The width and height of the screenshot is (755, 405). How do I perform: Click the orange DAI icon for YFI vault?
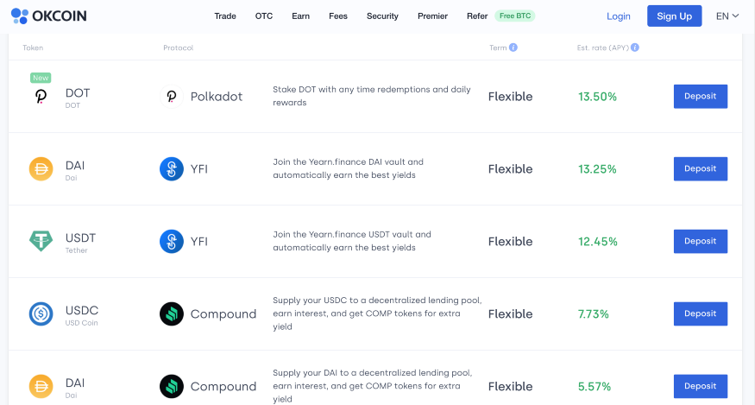[41, 168]
